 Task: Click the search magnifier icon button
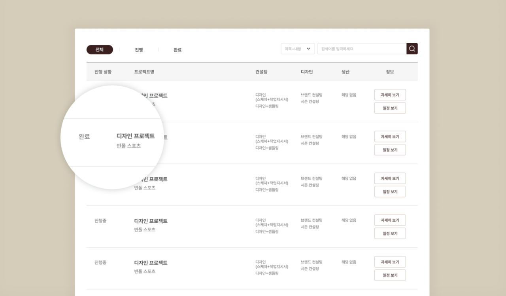(412, 49)
